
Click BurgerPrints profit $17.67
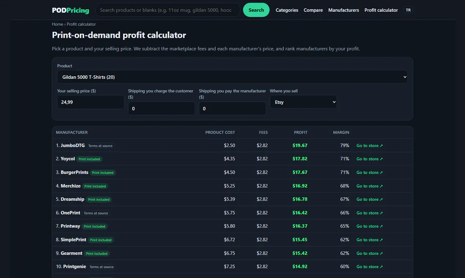(300, 172)
